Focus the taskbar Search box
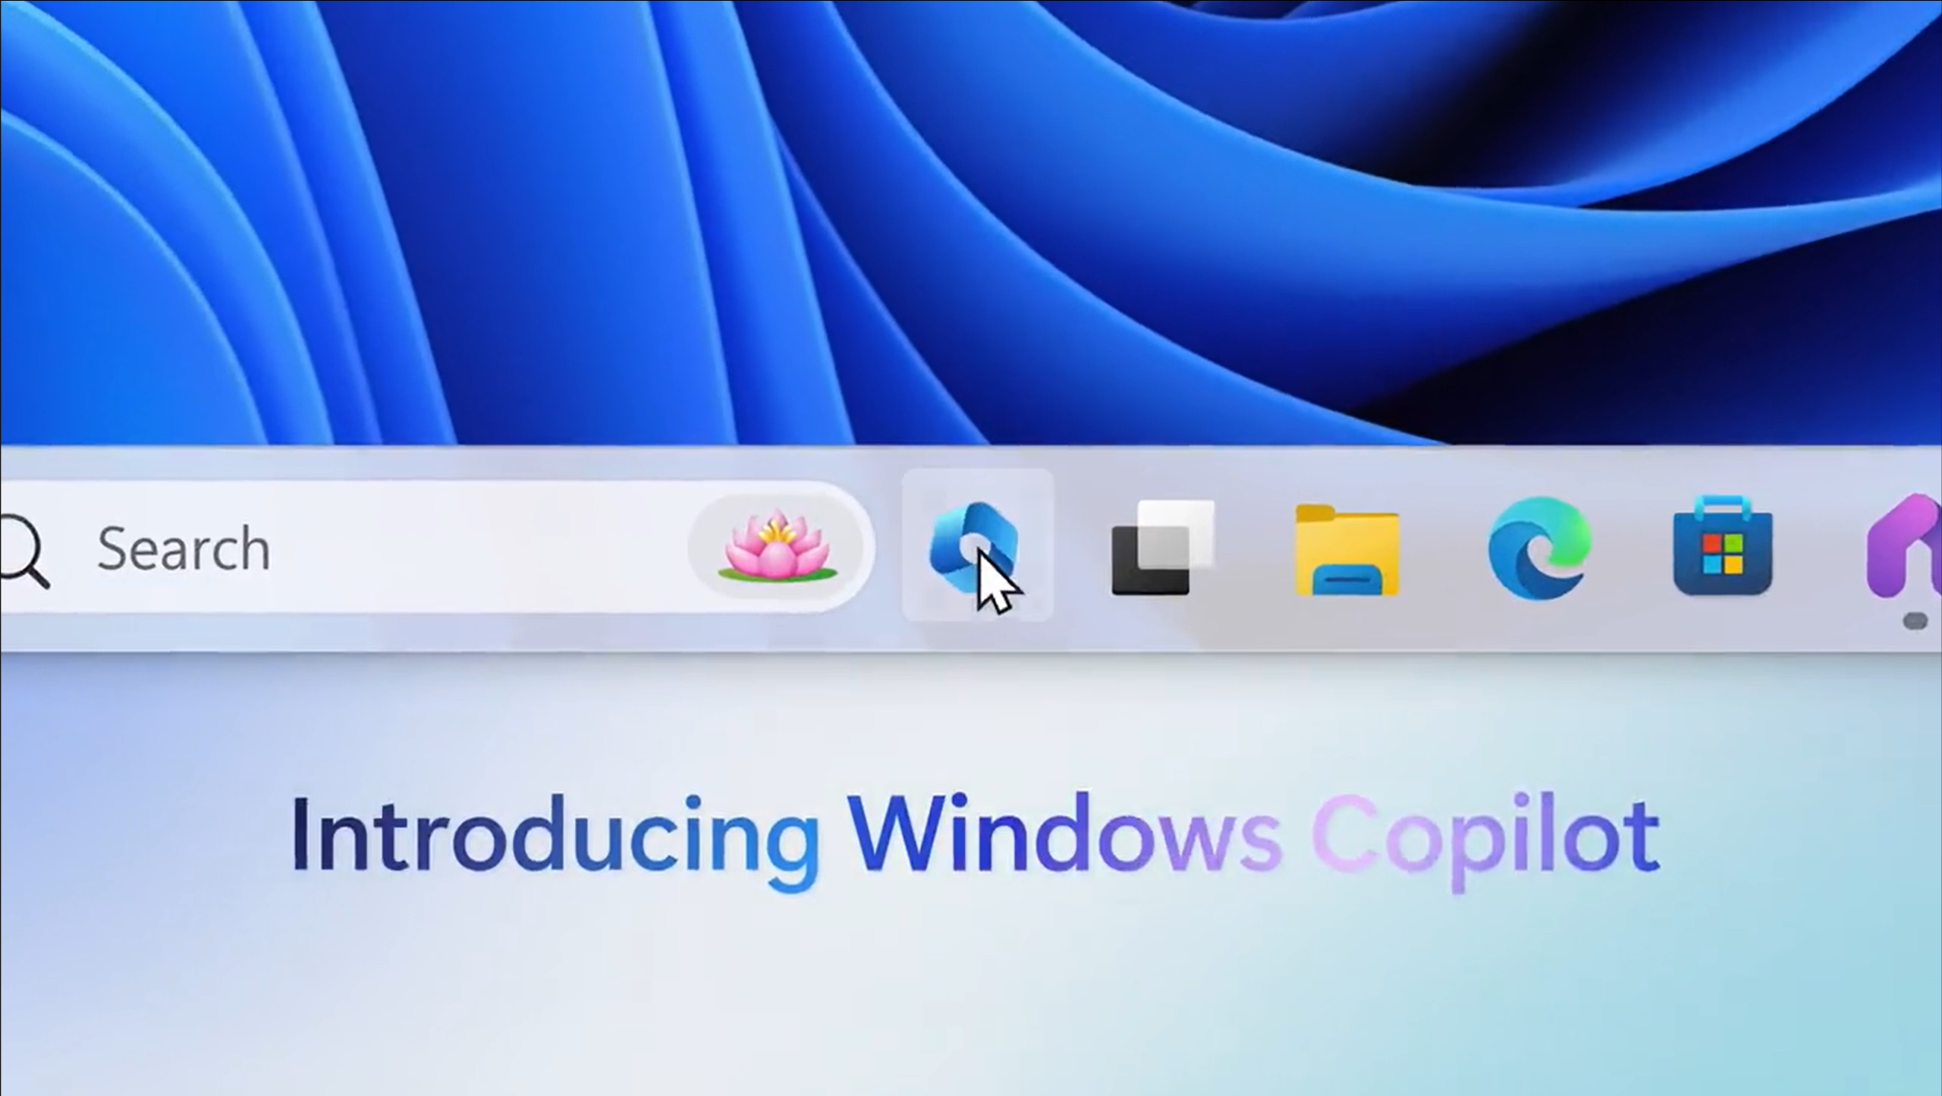Viewport: 1942px width, 1096px height. (436, 547)
